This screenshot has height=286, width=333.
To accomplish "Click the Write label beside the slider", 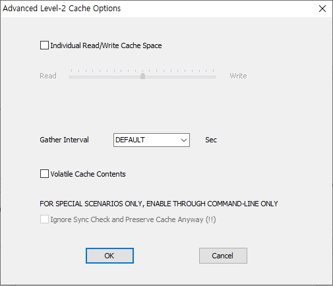I will [x=238, y=76].
